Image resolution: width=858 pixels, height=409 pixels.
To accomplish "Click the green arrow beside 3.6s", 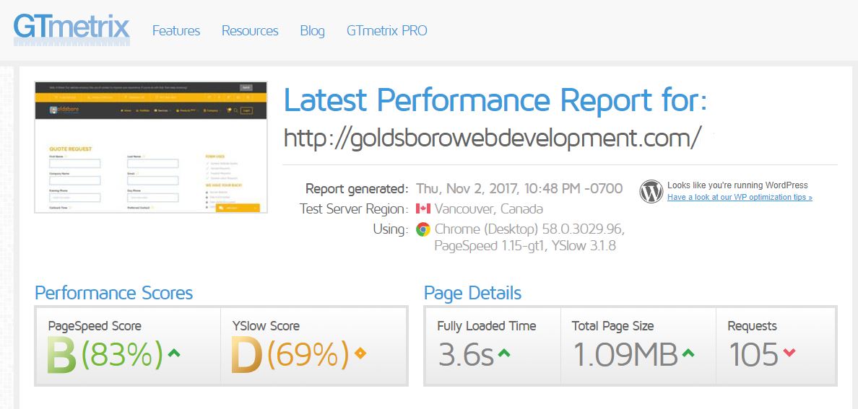I will click(x=504, y=353).
